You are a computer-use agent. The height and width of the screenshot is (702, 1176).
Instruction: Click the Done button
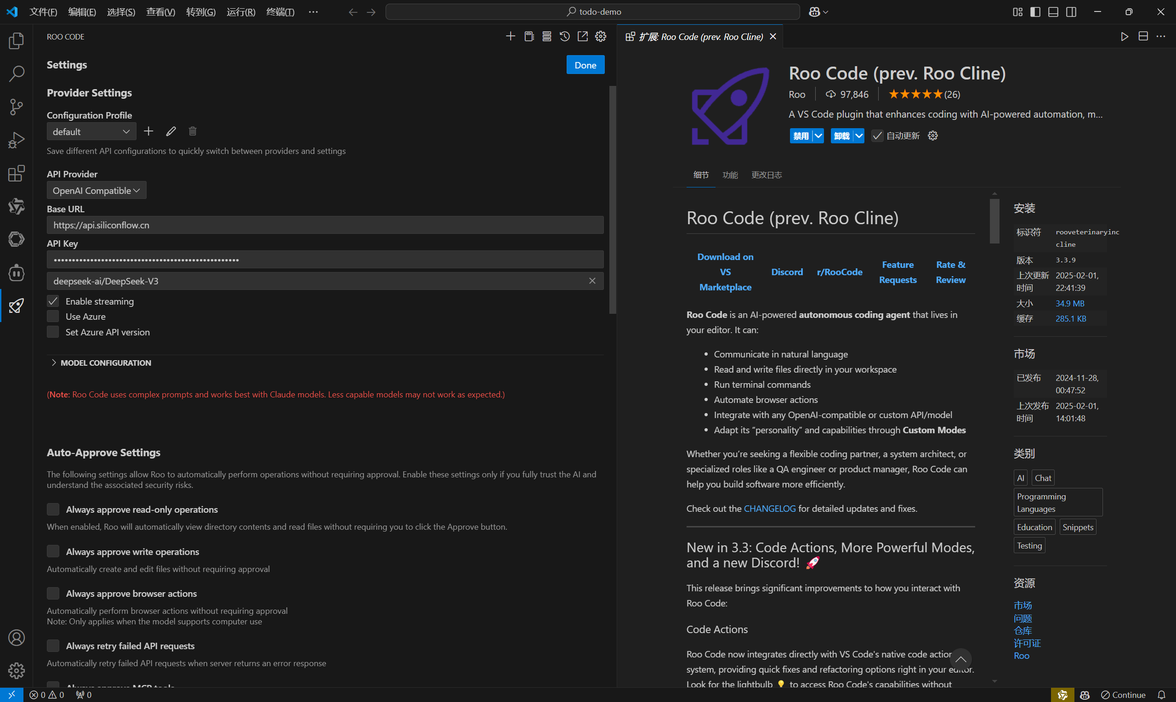pos(585,65)
